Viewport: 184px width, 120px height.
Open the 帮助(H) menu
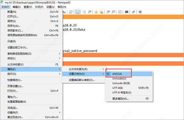coord(62,7)
